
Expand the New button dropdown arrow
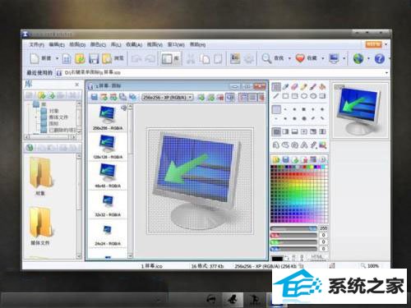click(58, 58)
